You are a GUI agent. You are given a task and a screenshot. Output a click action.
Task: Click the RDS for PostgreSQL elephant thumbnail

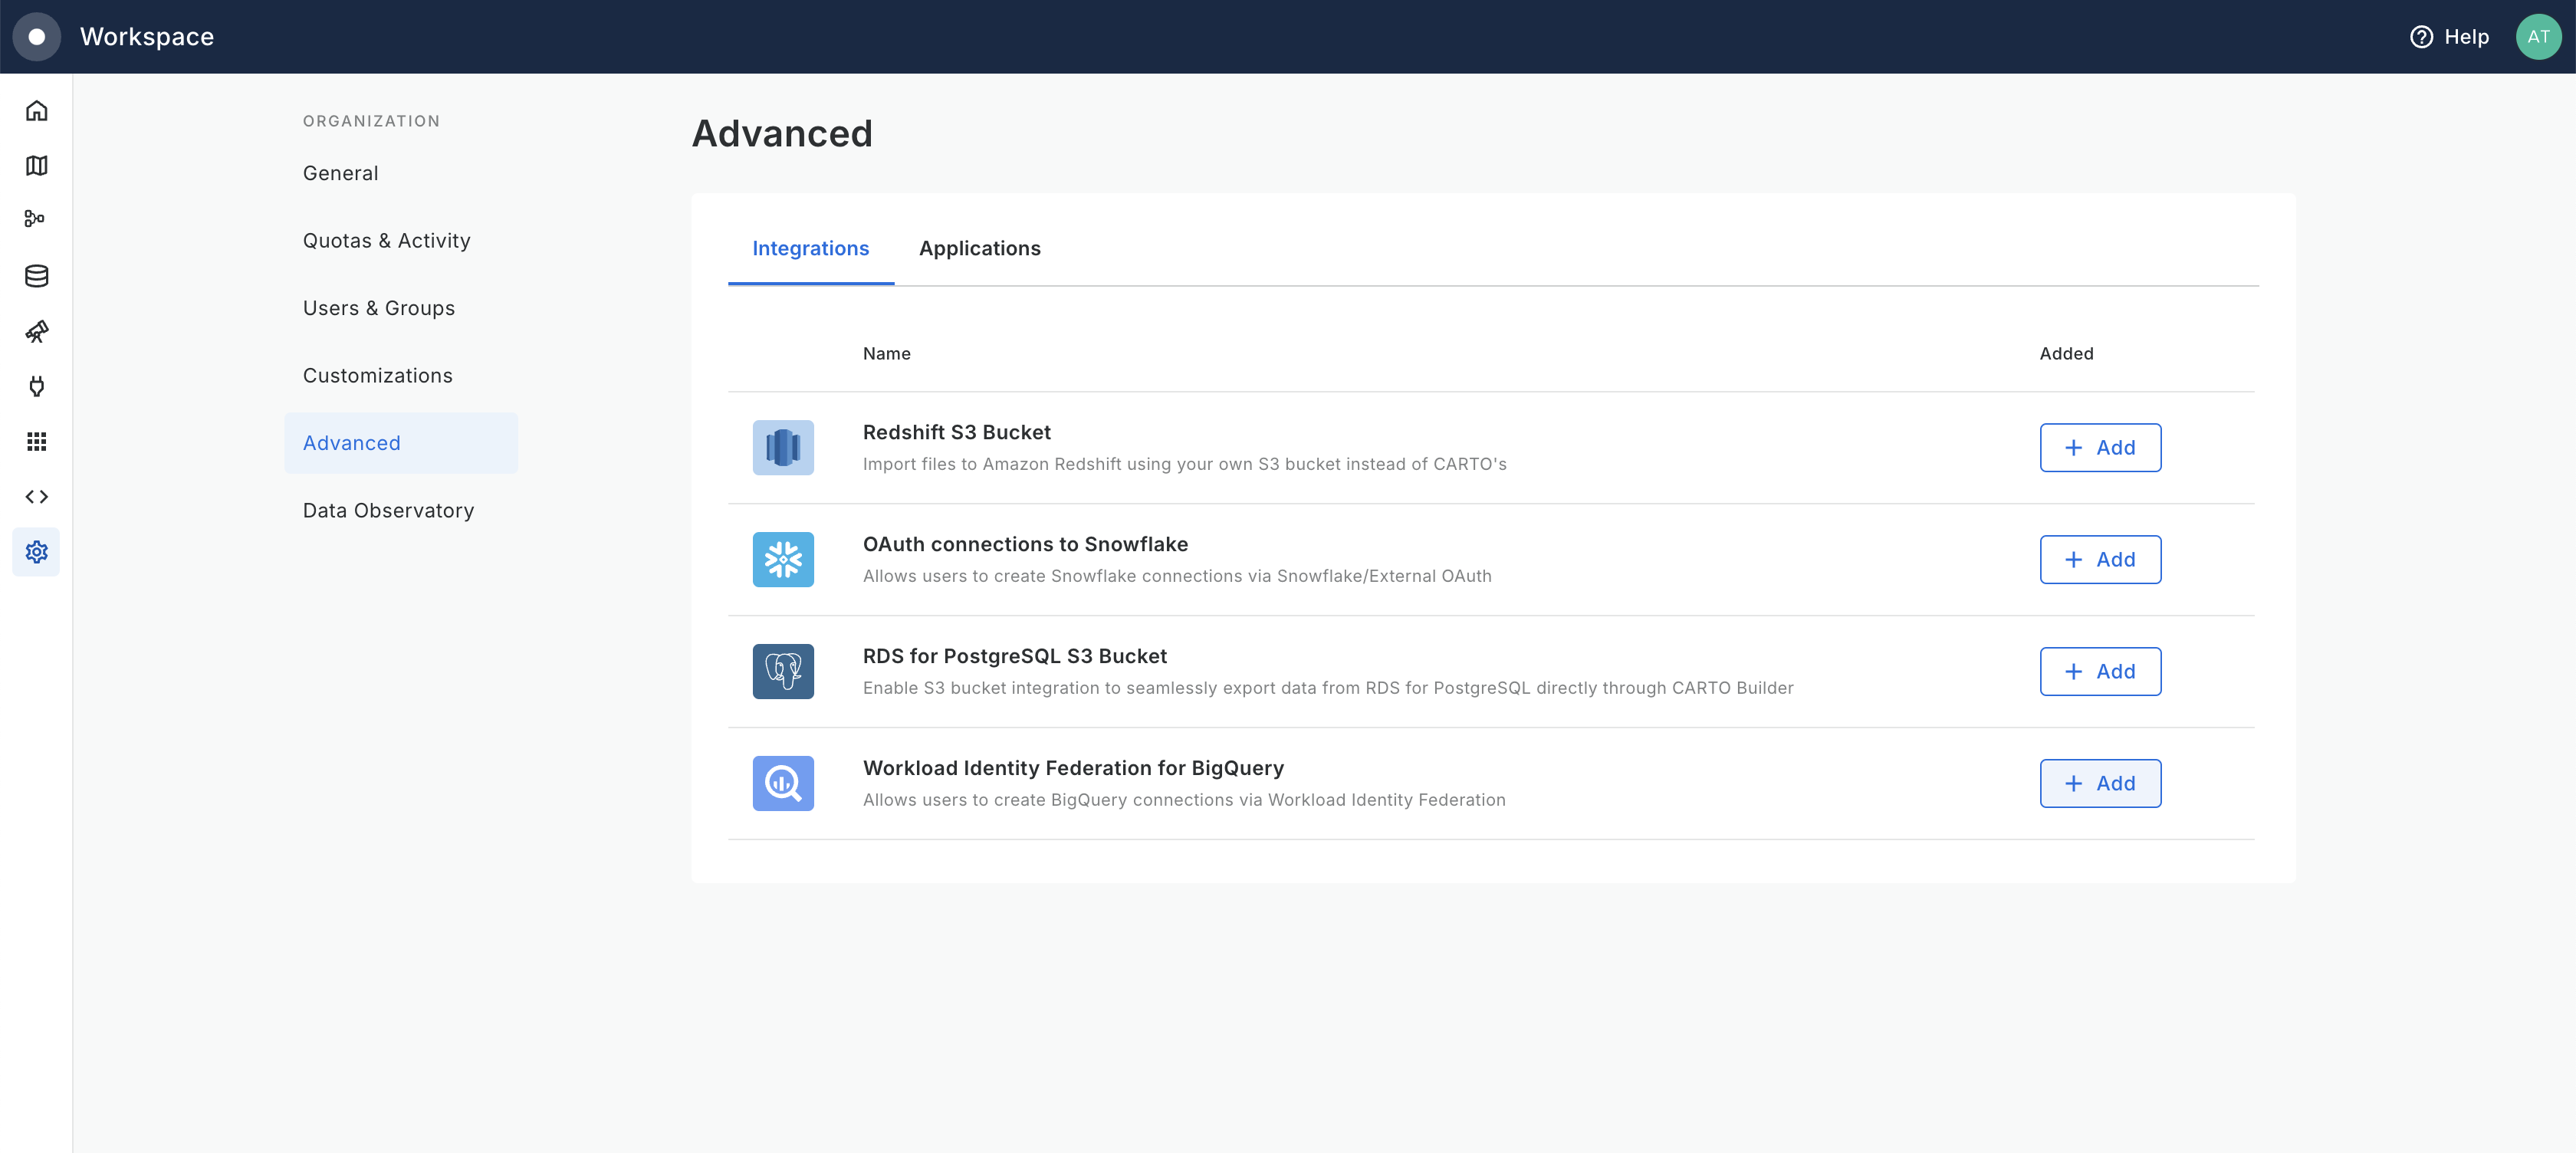tap(783, 672)
